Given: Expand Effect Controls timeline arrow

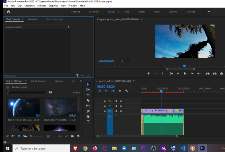Looking at the screenshot, I should [x=69, y=27].
